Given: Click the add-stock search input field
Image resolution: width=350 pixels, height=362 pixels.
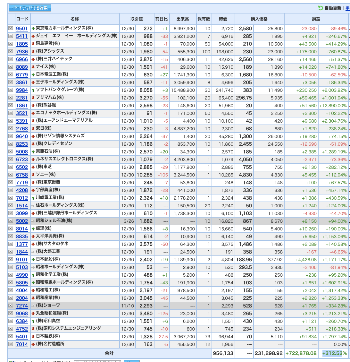Looking at the screenshot, I should [97, 361].
